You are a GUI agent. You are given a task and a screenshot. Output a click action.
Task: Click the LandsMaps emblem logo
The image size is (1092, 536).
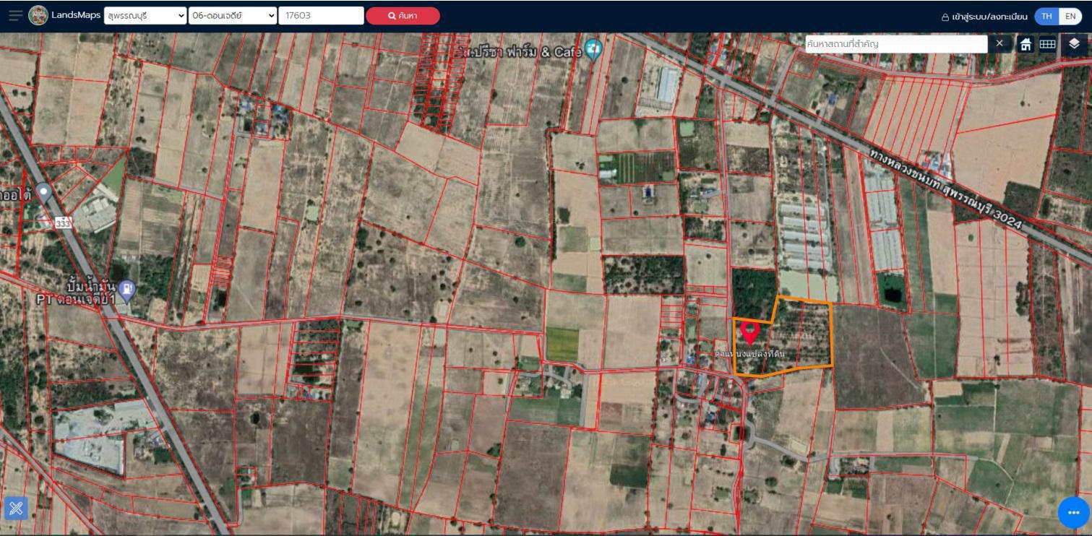point(38,16)
